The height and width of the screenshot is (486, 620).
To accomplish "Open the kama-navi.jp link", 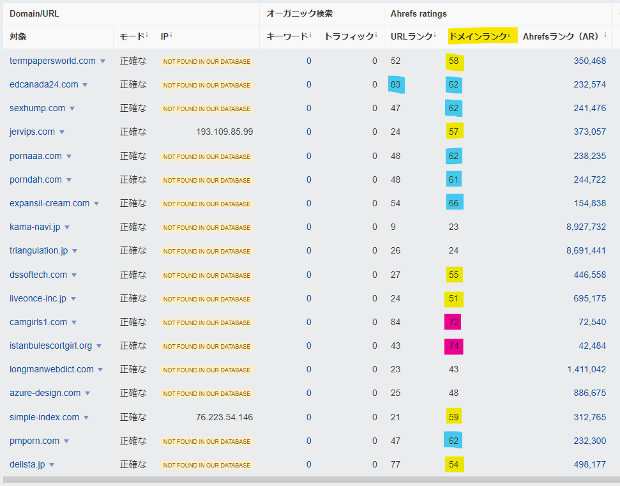I will coord(34,227).
